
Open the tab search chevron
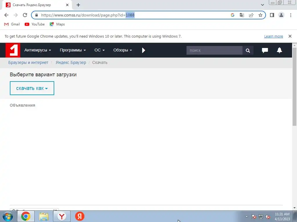[x=262, y=5]
